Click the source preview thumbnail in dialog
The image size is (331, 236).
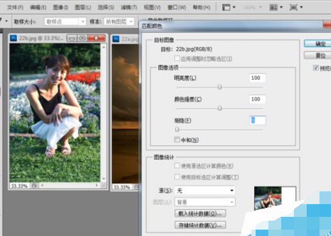(268, 198)
